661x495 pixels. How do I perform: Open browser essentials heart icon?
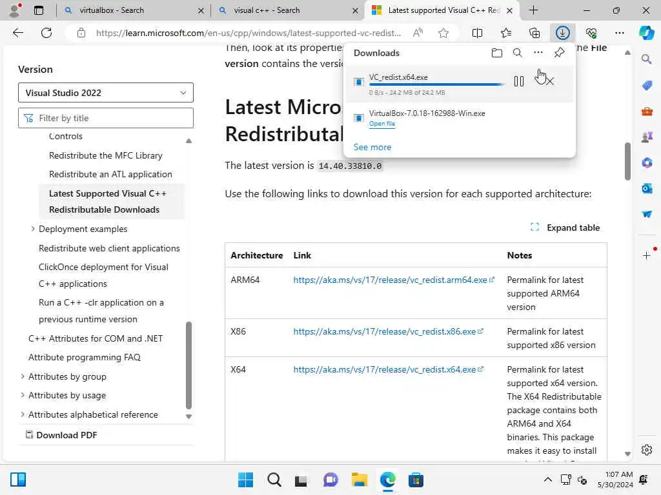pyautogui.click(x=591, y=33)
